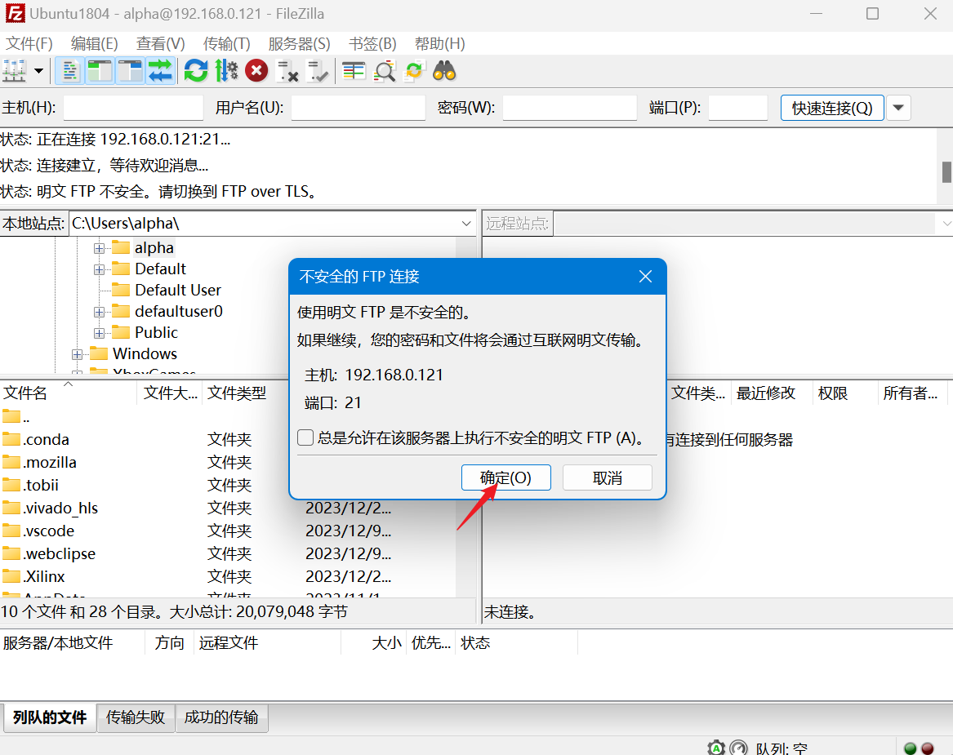The height and width of the screenshot is (755, 953).
Task: Focus the 密码(W) password field
Action: 569,108
